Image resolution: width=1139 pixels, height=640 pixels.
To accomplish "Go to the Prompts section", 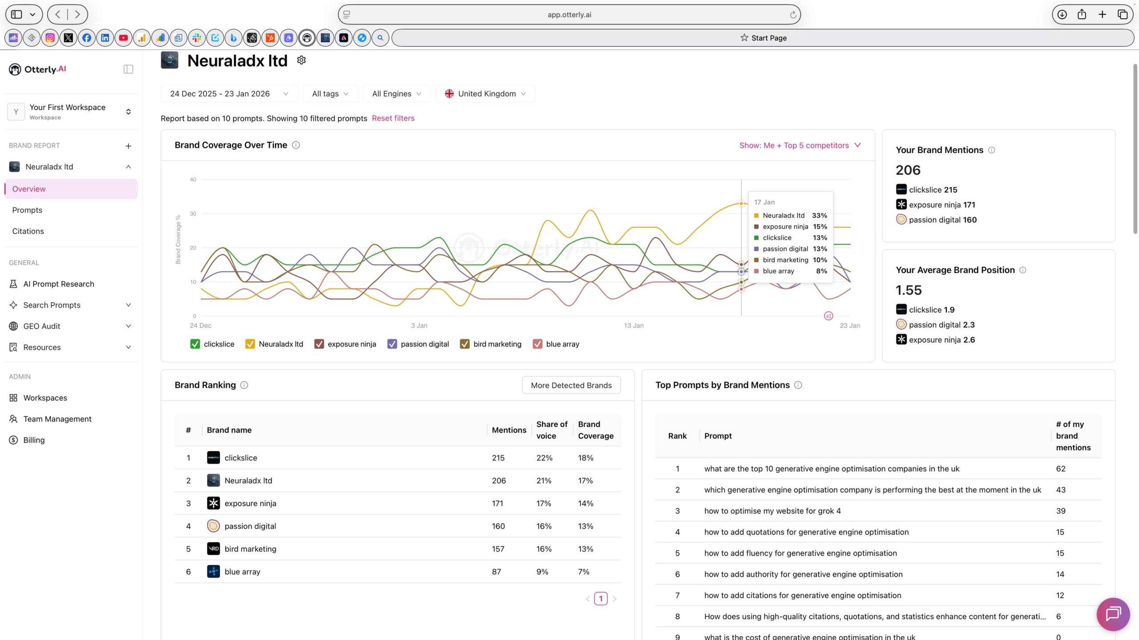I will point(27,210).
